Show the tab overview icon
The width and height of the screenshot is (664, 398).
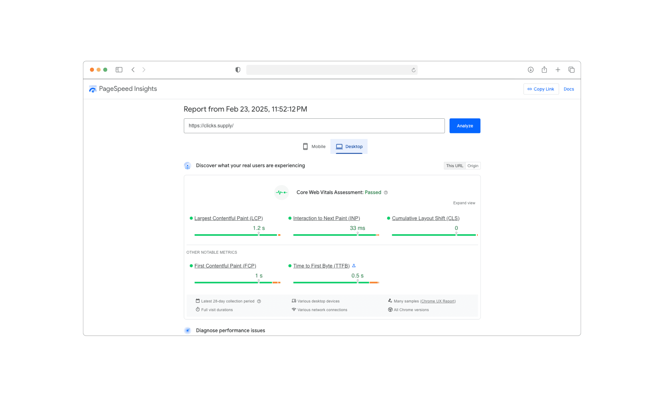coord(571,70)
